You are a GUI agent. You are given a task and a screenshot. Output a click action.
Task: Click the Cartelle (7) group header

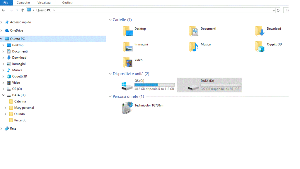[x=122, y=20]
